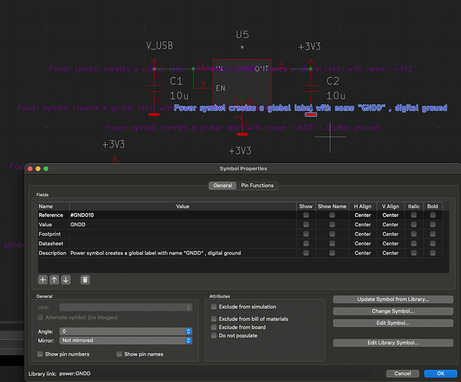
Task: Enable Show pin numbers
Action: (40, 354)
